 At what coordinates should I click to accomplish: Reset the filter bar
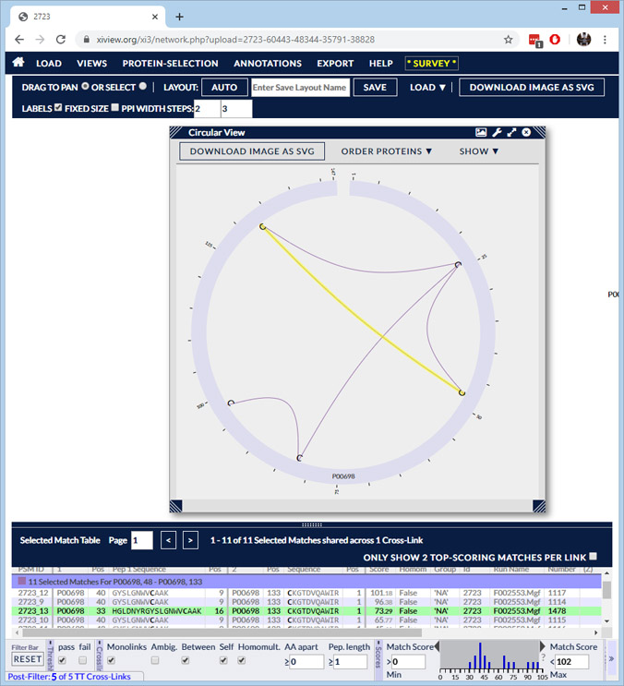click(x=27, y=659)
